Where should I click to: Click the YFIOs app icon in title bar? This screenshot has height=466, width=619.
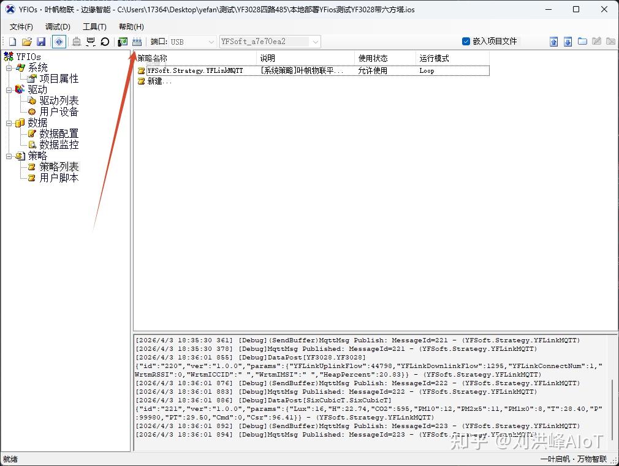[x=10, y=9]
